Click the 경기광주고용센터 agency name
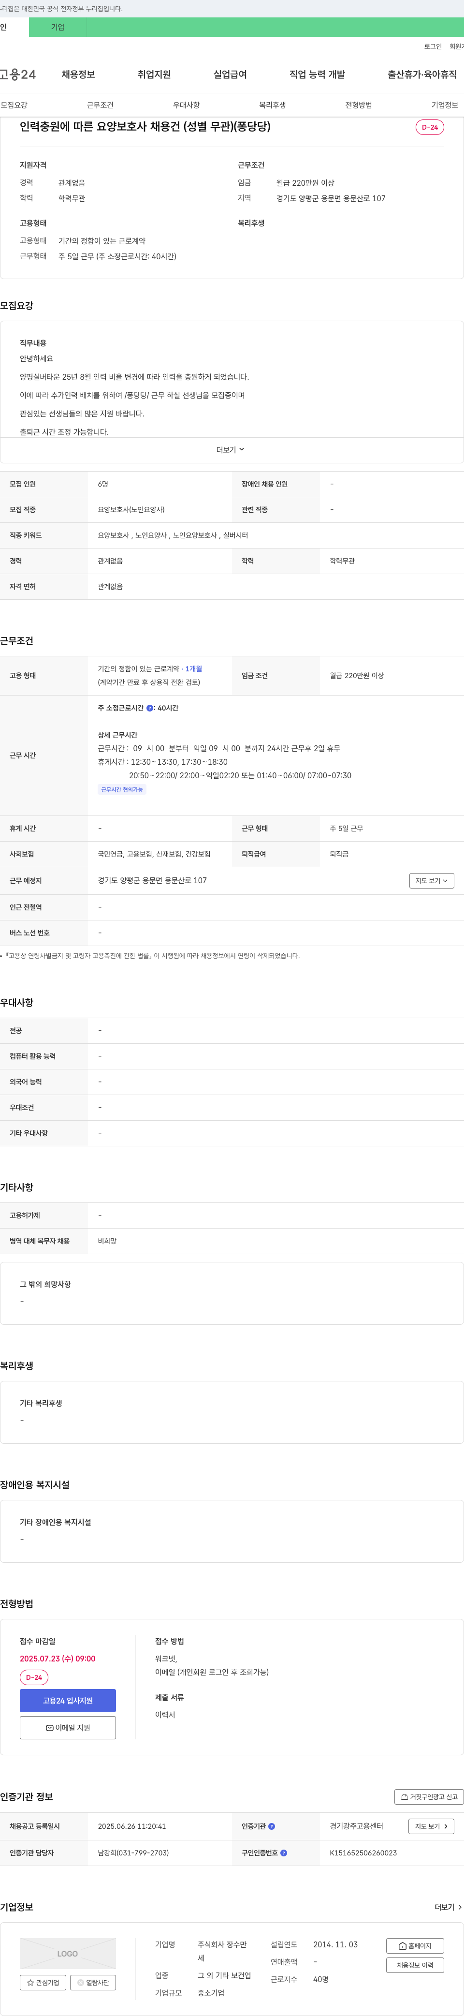 [356, 1826]
